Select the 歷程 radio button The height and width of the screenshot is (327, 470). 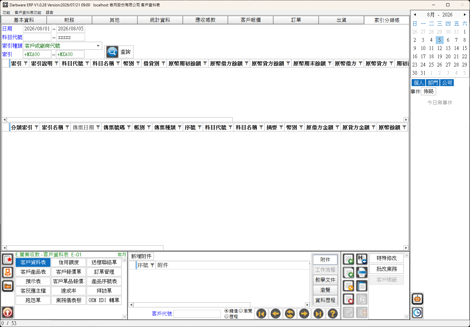click(226, 316)
